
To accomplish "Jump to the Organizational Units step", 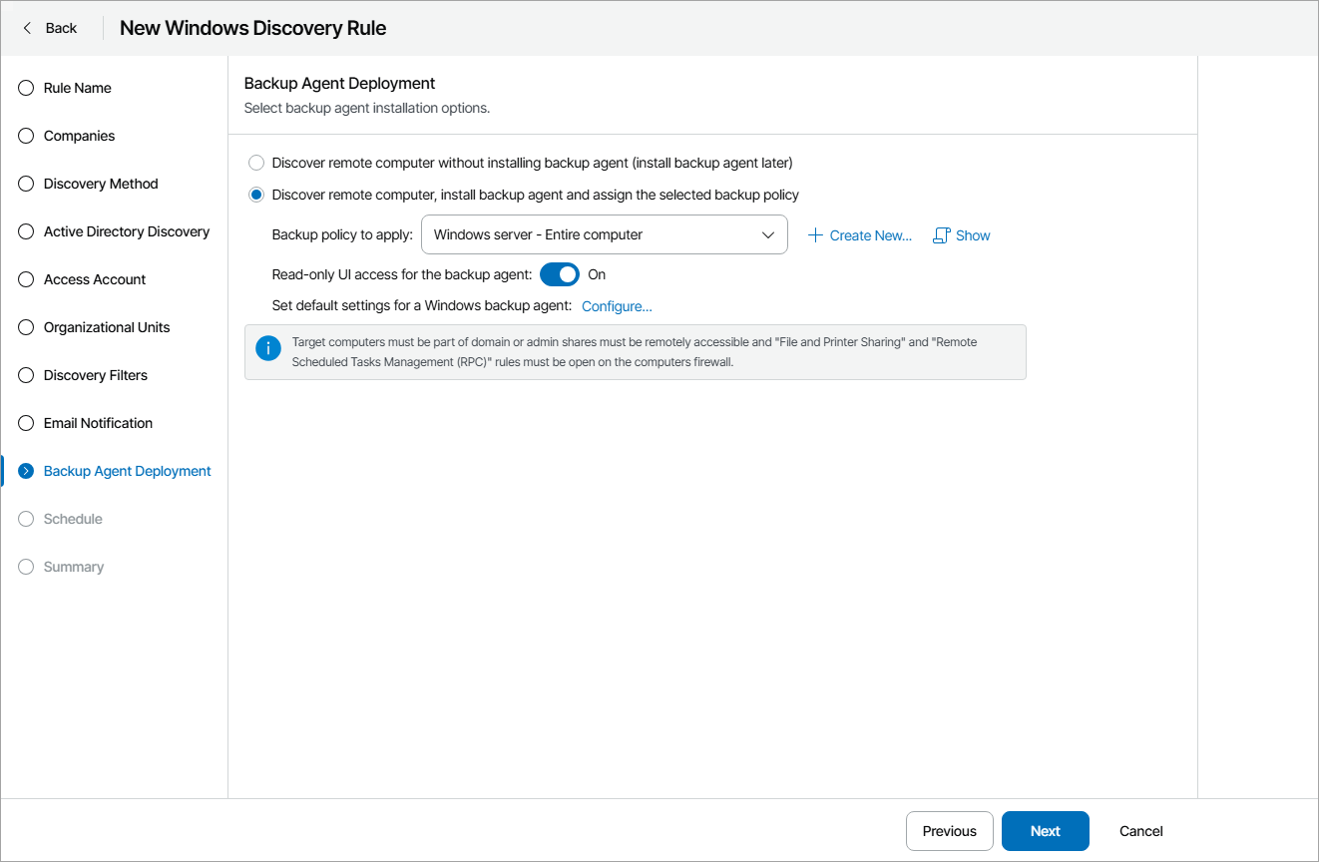I will [x=107, y=327].
